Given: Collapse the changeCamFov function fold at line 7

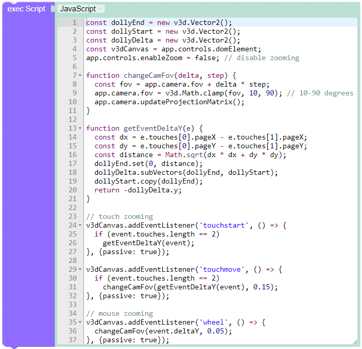Looking at the screenshot, I should pyautogui.click(x=80, y=75).
